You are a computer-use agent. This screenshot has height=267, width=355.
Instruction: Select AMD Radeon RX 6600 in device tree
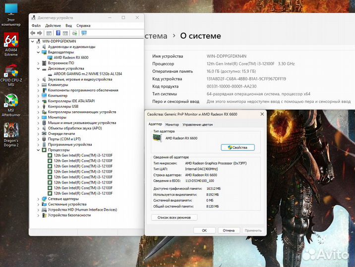[x=71, y=57]
